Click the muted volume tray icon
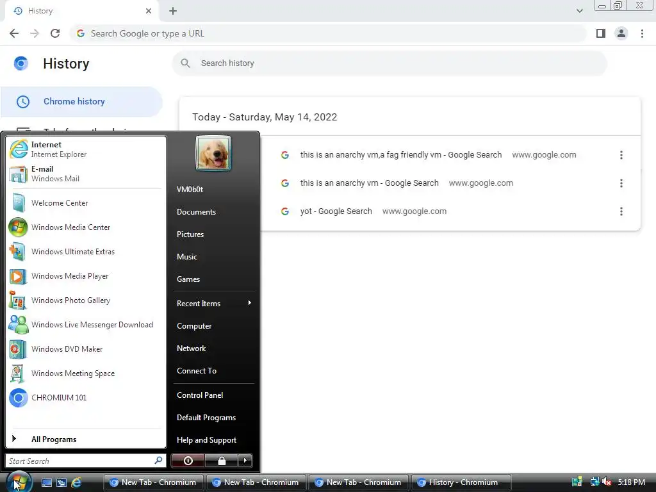 (x=607, y=482)
